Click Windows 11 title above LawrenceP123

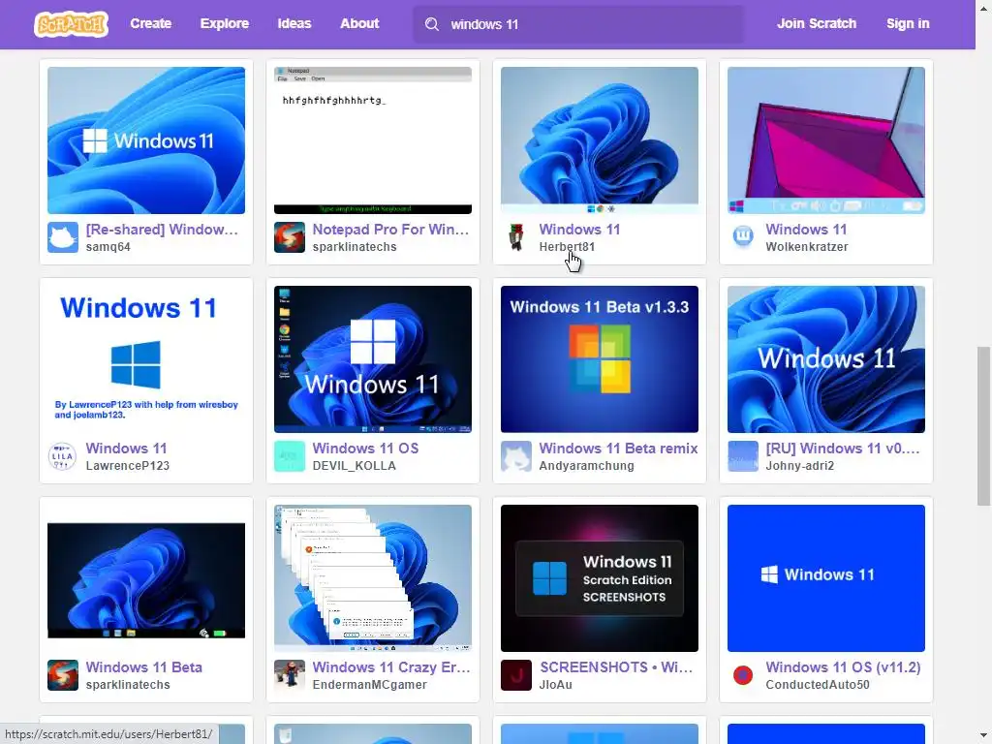(x=126, y=449)
